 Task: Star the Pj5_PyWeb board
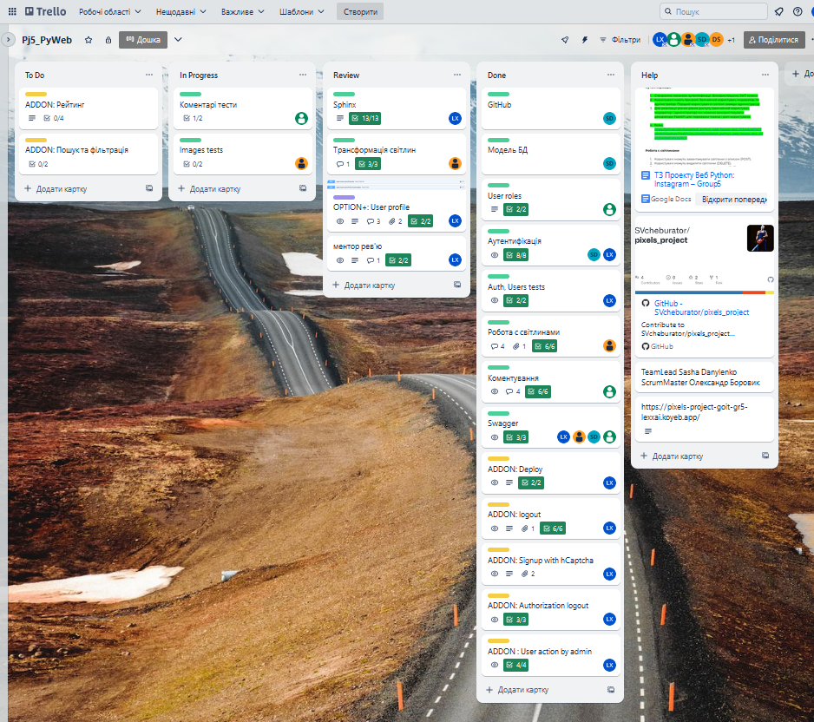click(89, 40)
